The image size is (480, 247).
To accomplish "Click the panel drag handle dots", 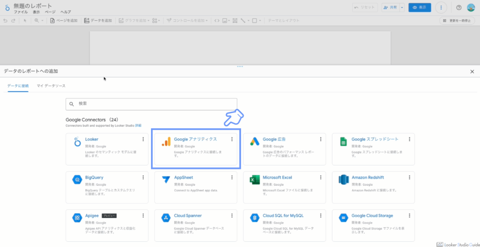I will (240, 67).
